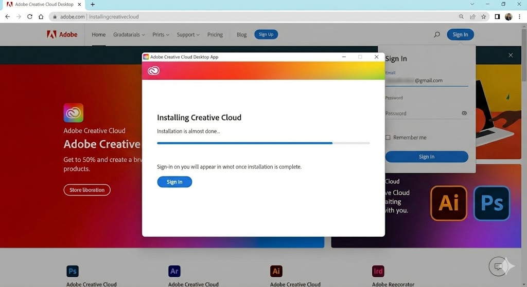This screenshot has height=287, width=527.
Task: Go to the Pricing menu item
Action: 215,35
